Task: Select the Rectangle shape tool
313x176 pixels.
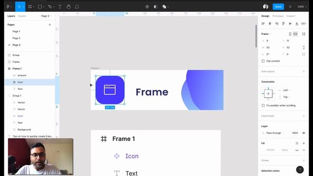Action: click(x=40, y=6)
